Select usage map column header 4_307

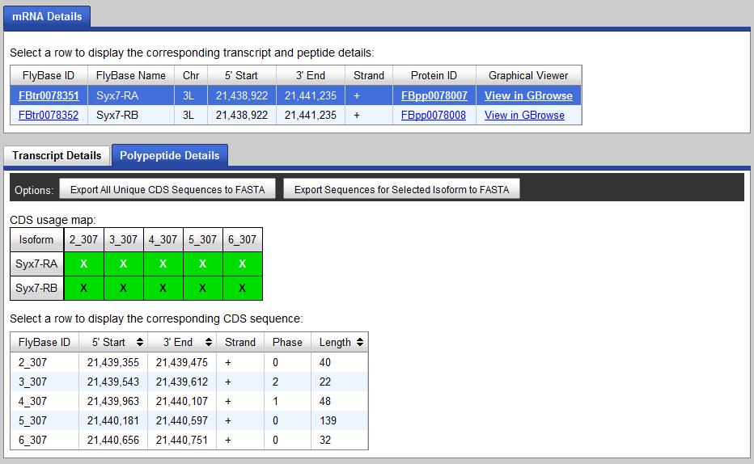pos(163,239)
